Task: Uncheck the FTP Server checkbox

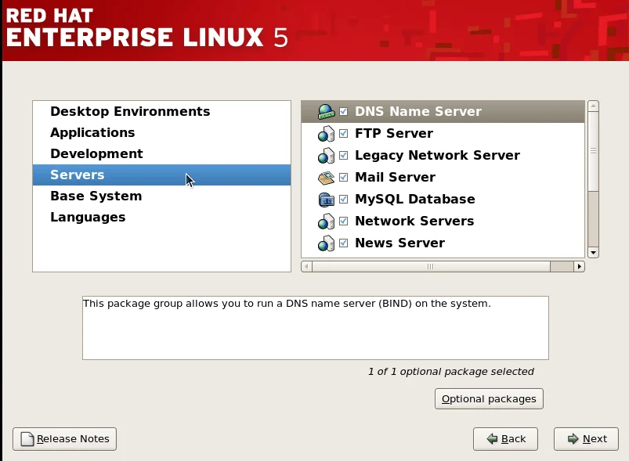Action: click(343, 134)
